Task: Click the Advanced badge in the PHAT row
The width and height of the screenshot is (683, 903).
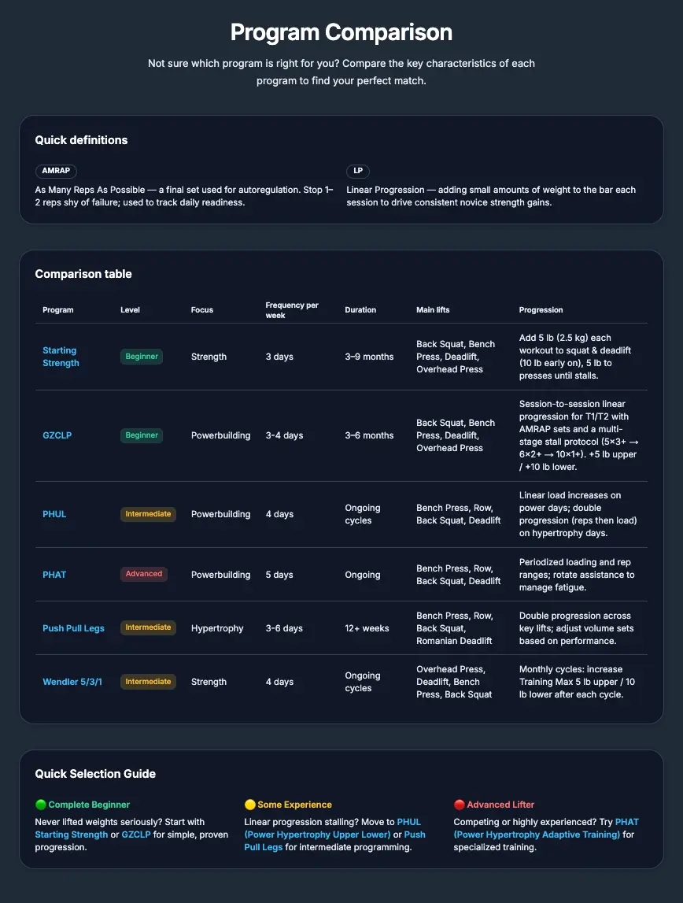Action: click(x=144, y=574)
